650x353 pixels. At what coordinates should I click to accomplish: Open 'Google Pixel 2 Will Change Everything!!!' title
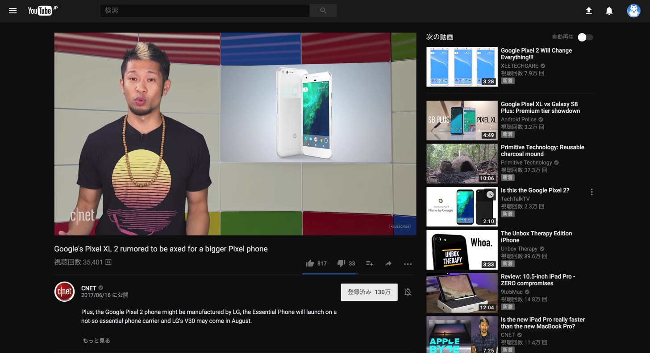pos(536,54)
